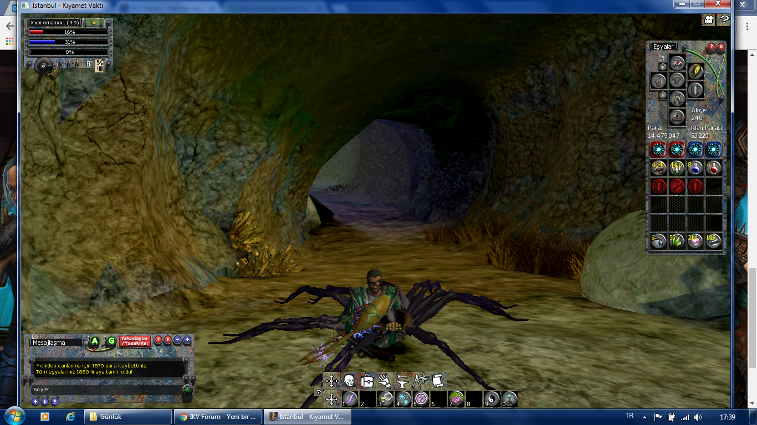Click the small question mark left of skill bar
The width and height of the screenshot is (757, 425).
pyautogui.click(x=319, y=392)
